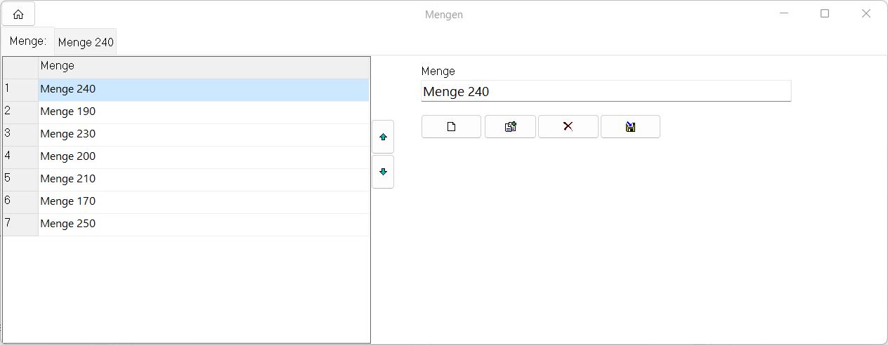This screenshot has width=888, height=345.
Task: Highlight the Menge 250 row
Action: click(x=204, y=224)
